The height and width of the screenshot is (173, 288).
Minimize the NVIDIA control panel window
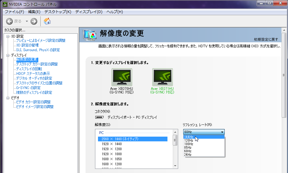point(261,3)
